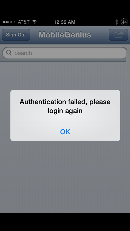The width and height of the screenshot is (130, 231).
Task: Tap the Bluetooth status icon
Action: coord(117,22)
